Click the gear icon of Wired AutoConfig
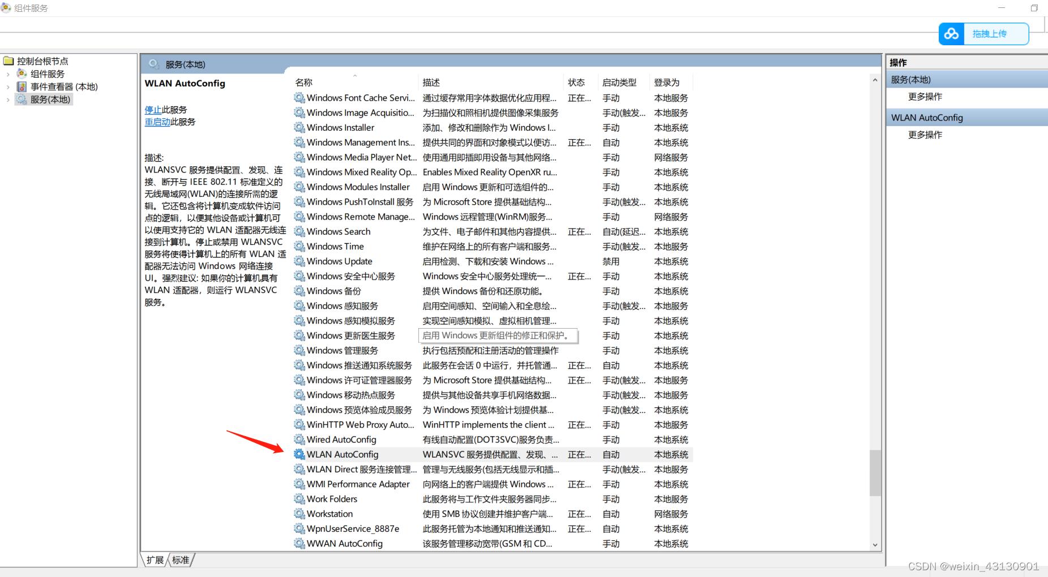 click(x=299, y=440)
